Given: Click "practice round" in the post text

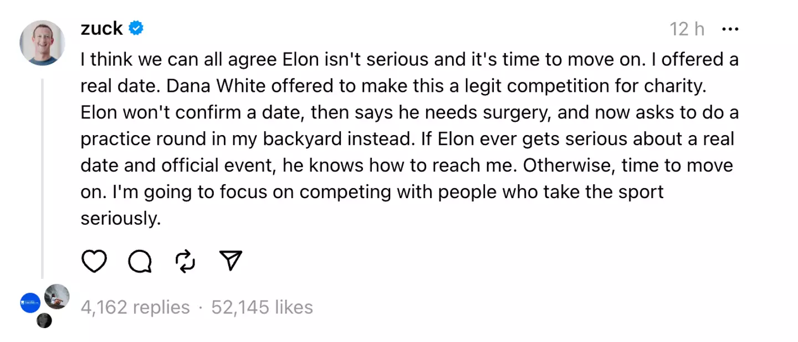Looking at the screenshot, I should (x=138, y=139).
